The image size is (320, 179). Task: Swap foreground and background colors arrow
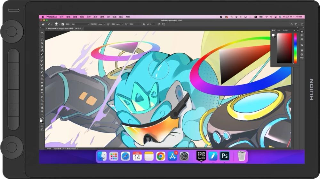pyautogui.click(x=43, y=118)
